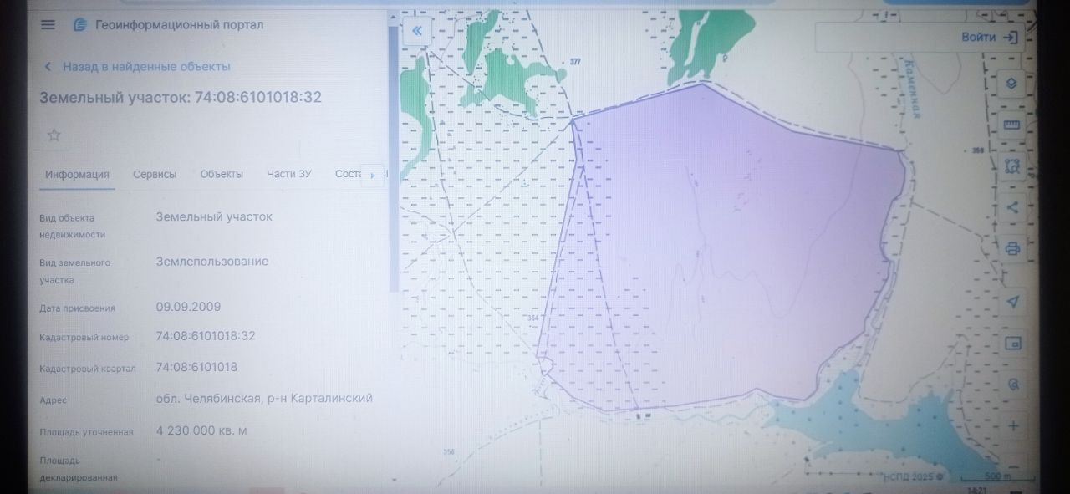Click the info panel vertical scrollbar

pyautogui.click(x=393, y=159)
